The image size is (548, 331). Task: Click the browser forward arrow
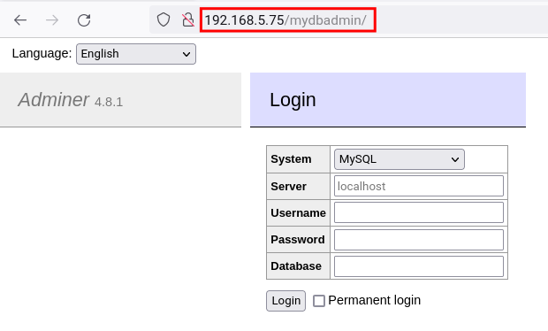coord(52,20)
